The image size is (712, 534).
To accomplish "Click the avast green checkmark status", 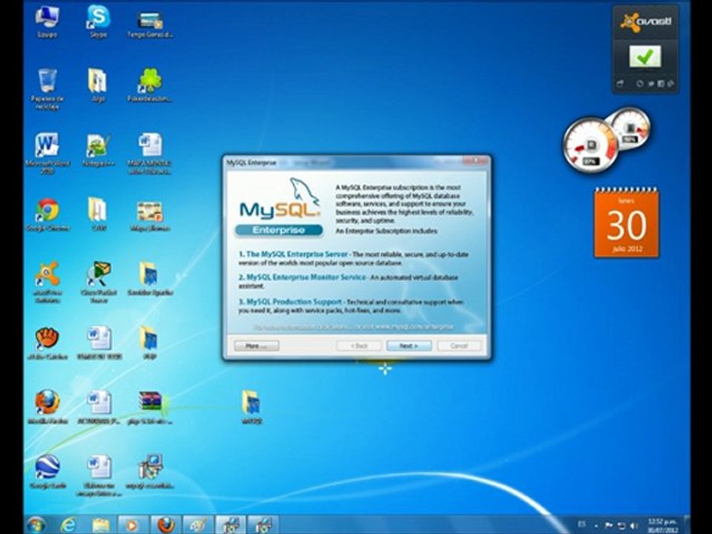I will tap(645, 56).
